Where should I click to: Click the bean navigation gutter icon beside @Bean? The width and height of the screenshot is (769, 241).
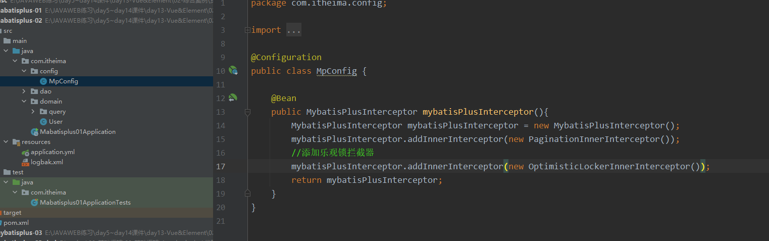233,98
